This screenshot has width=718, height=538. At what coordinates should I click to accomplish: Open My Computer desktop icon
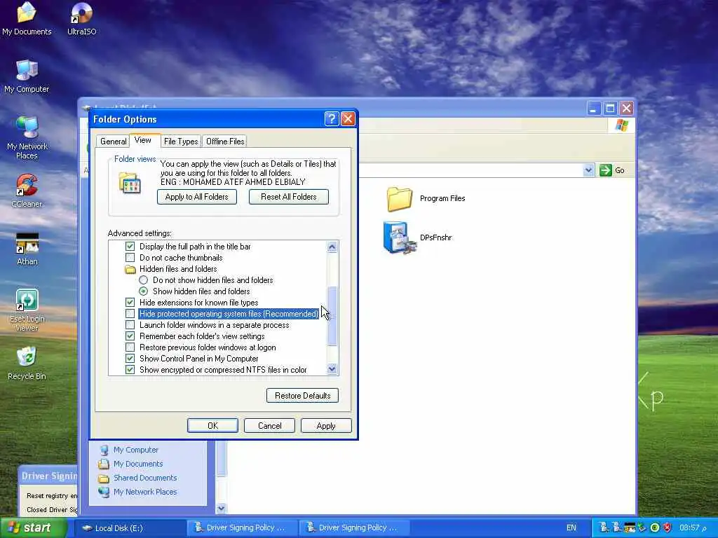click(27, 76)
